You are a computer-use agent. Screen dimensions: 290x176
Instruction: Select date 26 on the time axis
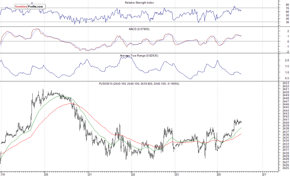[219, 173]
